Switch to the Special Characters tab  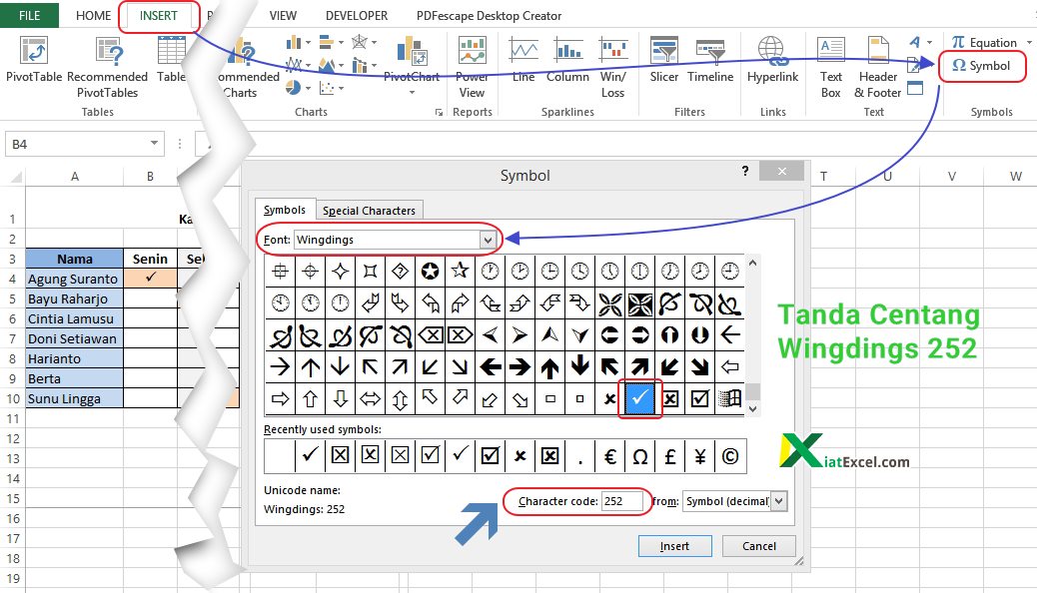[x=370, y=210]
